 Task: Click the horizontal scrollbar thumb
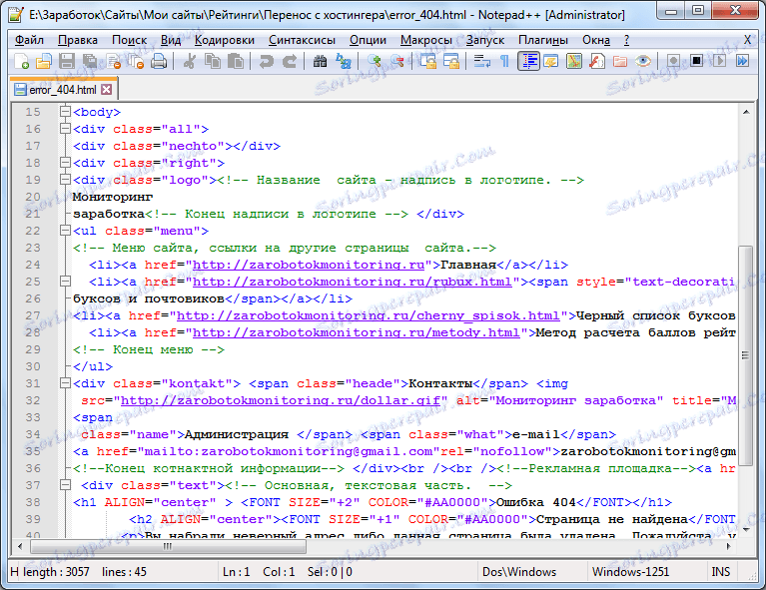click(168, 546)
